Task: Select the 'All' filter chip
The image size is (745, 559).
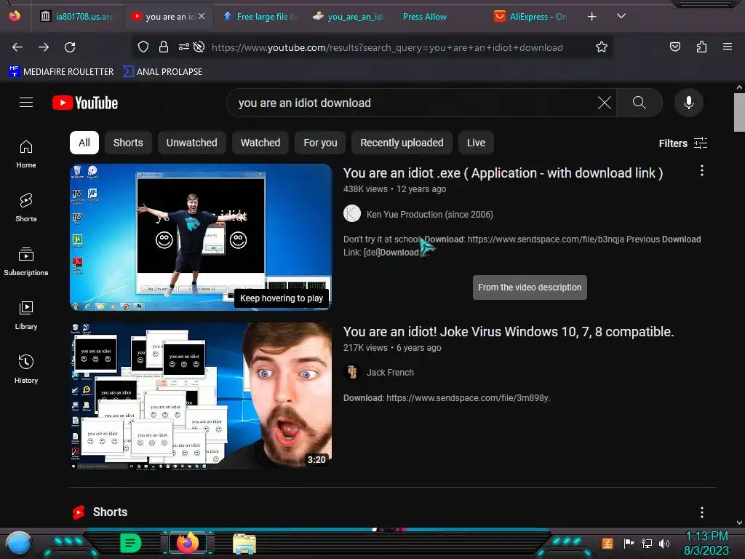Action: point(84,143)
